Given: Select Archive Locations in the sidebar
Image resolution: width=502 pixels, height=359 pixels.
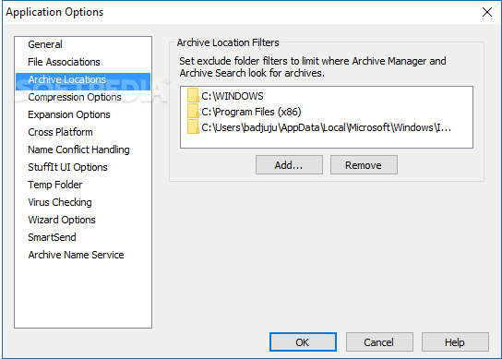Looking at the screenshot, I should pyautogui.click(x=83, y=80).
